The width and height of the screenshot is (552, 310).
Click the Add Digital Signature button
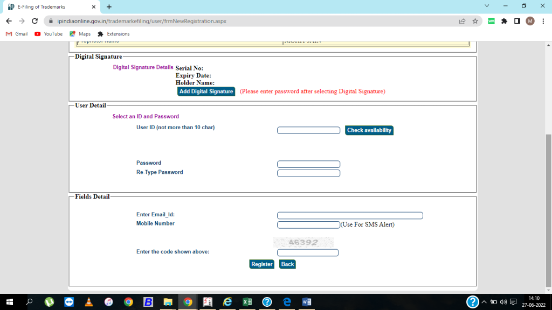[206, 91]
